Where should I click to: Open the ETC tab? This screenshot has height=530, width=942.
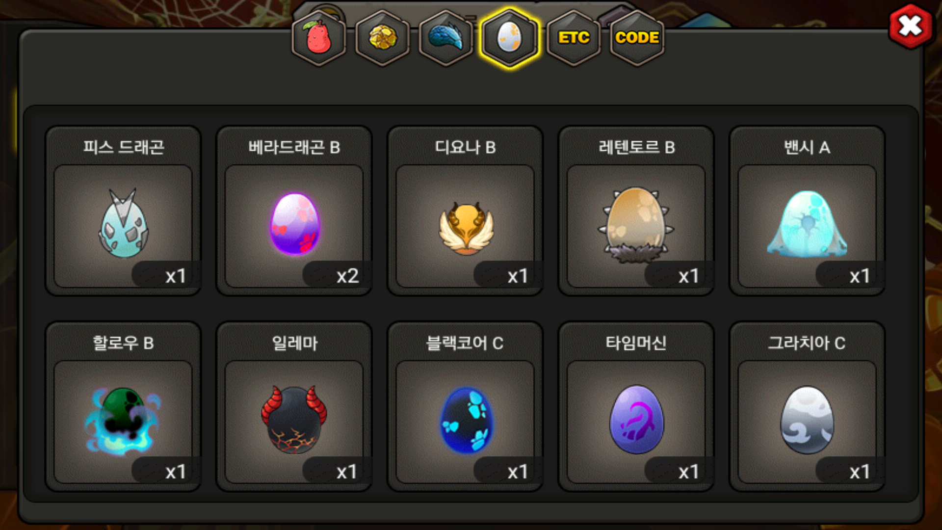(x=574, y=38)
